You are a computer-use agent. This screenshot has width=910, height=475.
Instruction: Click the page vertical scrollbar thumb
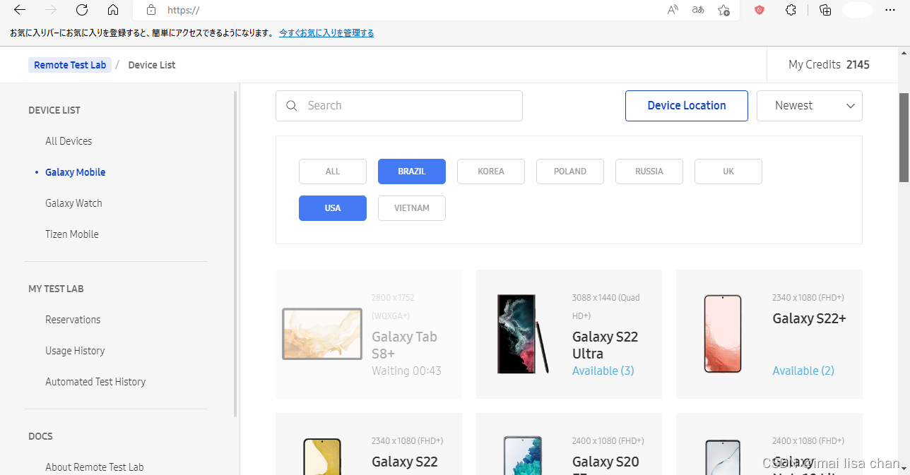(x=904, y=138)
